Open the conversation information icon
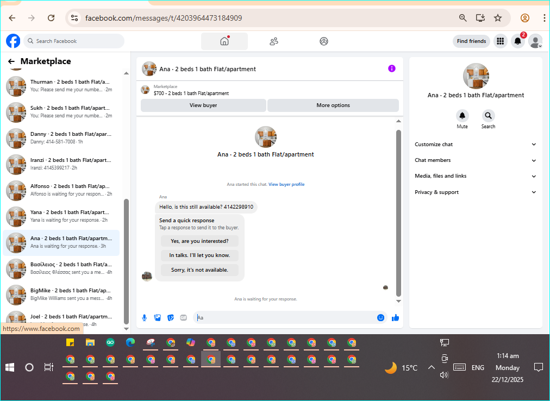The width and height of the screenshot is (550, 401). pos(392,68)
